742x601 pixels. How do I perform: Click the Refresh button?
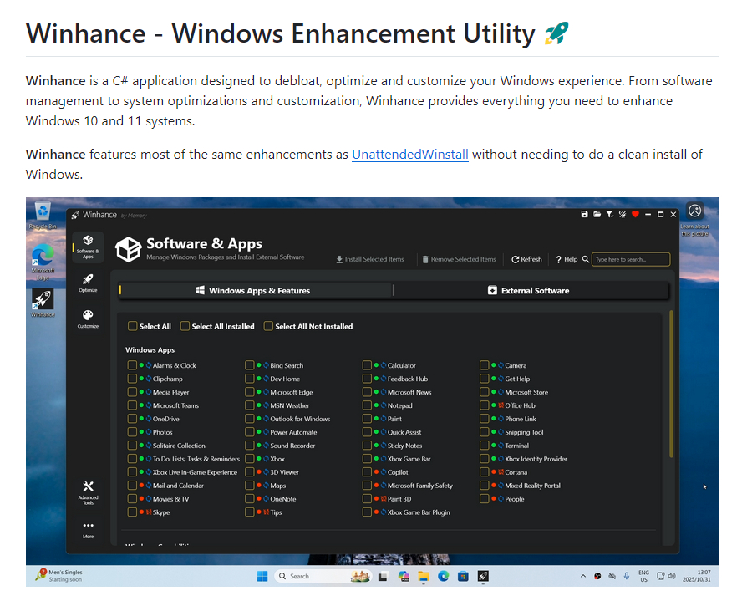pyautogui.click(x=526, y=259)
